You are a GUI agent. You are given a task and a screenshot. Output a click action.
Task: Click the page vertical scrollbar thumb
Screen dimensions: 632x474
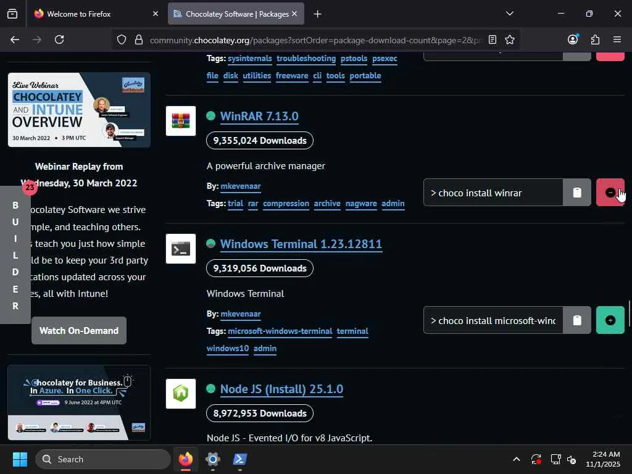point(629,314)
